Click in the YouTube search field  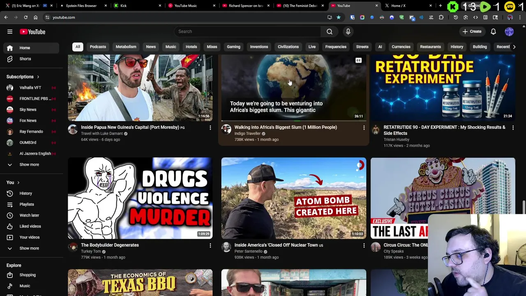point(247,32)
